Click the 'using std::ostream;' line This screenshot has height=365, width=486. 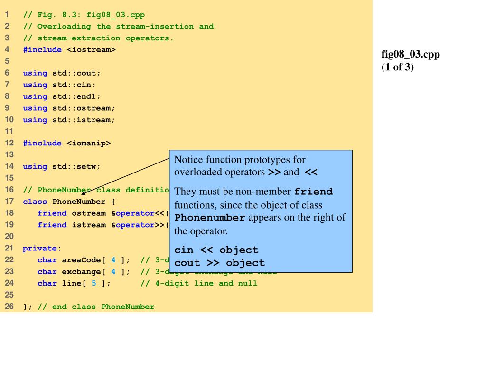tap(69, 108)
